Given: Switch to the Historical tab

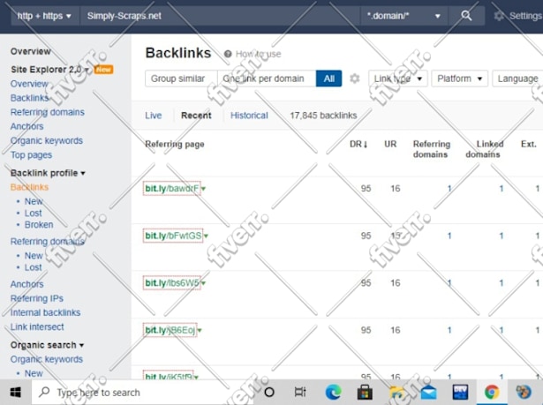Looking at the screenshot, I should point(249,116).
